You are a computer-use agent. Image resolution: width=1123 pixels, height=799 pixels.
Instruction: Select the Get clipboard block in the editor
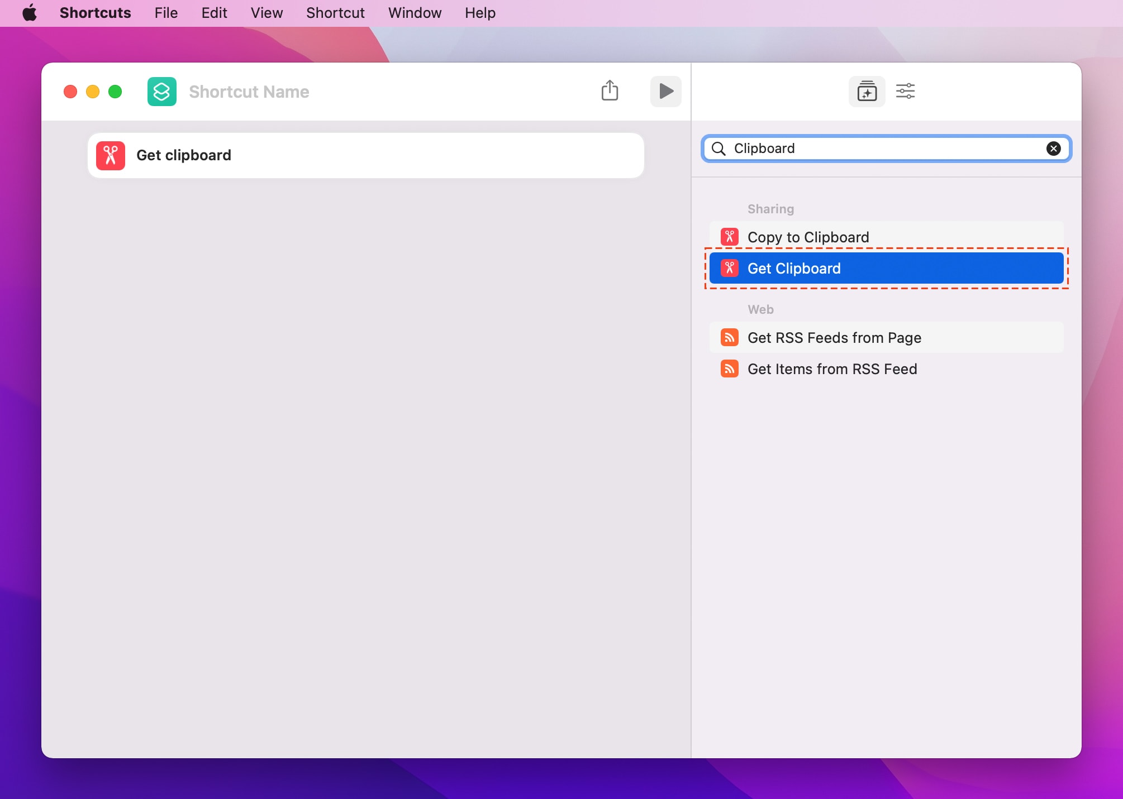pyautogui.click(x=366, y=155)
